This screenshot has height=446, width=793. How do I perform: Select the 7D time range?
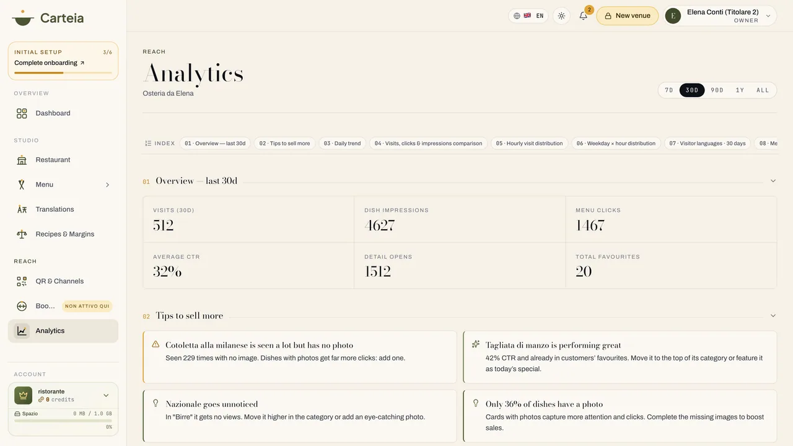click(x=669, y=90)
